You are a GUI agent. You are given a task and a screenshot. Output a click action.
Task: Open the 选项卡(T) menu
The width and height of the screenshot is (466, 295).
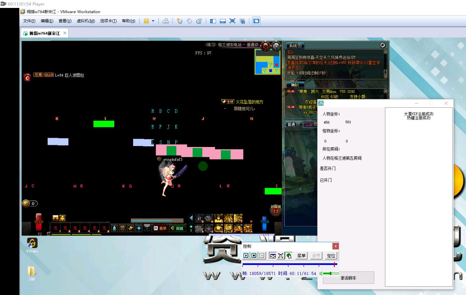pos(108,21)
